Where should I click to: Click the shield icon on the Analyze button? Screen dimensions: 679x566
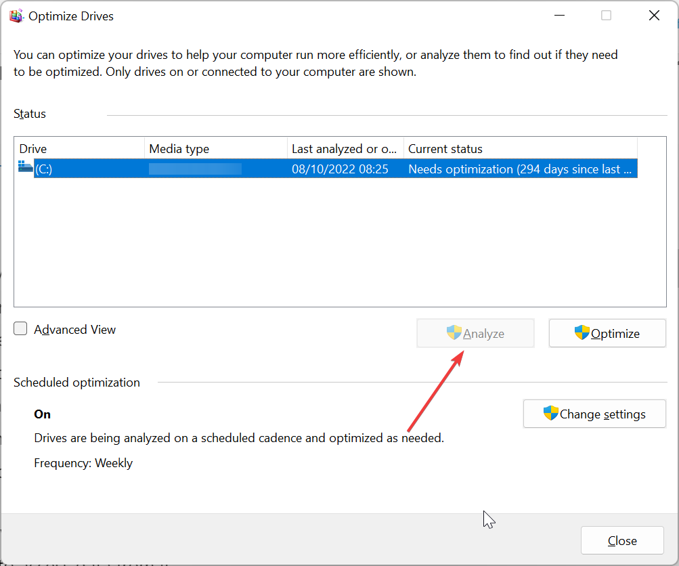[454, 332]
